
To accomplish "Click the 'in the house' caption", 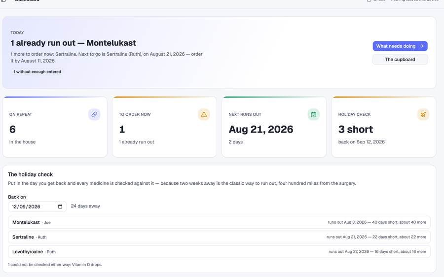I will pos(22,142).
